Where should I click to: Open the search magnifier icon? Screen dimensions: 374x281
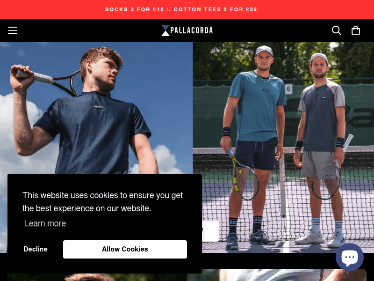point(336,30)
